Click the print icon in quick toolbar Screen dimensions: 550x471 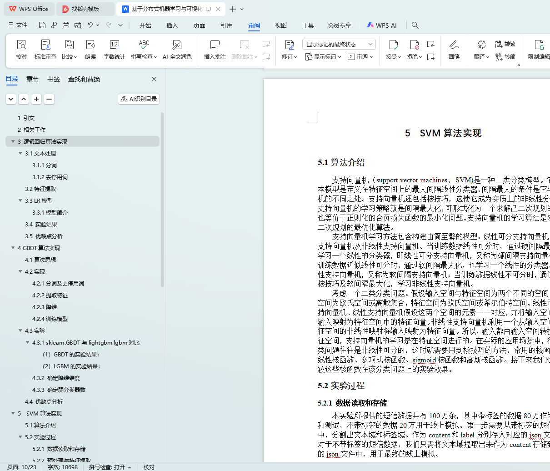pos(66,25)
